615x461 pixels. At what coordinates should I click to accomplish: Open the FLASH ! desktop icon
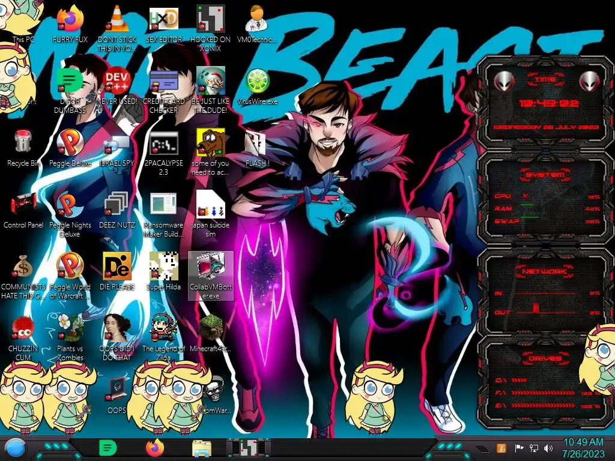tap(257, 148)
